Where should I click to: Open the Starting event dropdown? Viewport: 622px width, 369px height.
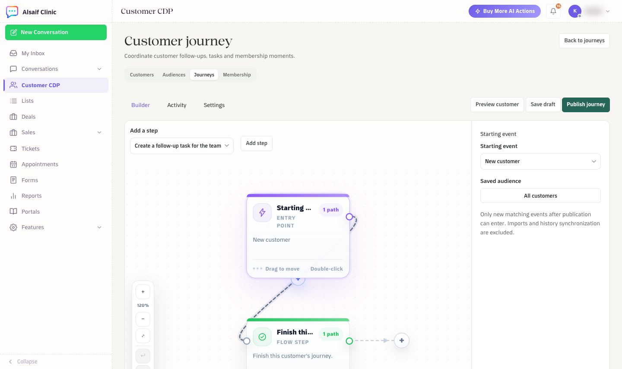(540, 161)
